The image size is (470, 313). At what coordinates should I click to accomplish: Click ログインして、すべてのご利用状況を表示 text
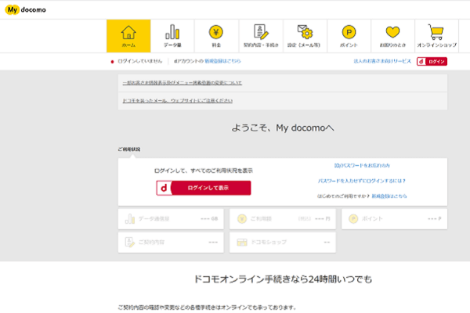point(204,171)
